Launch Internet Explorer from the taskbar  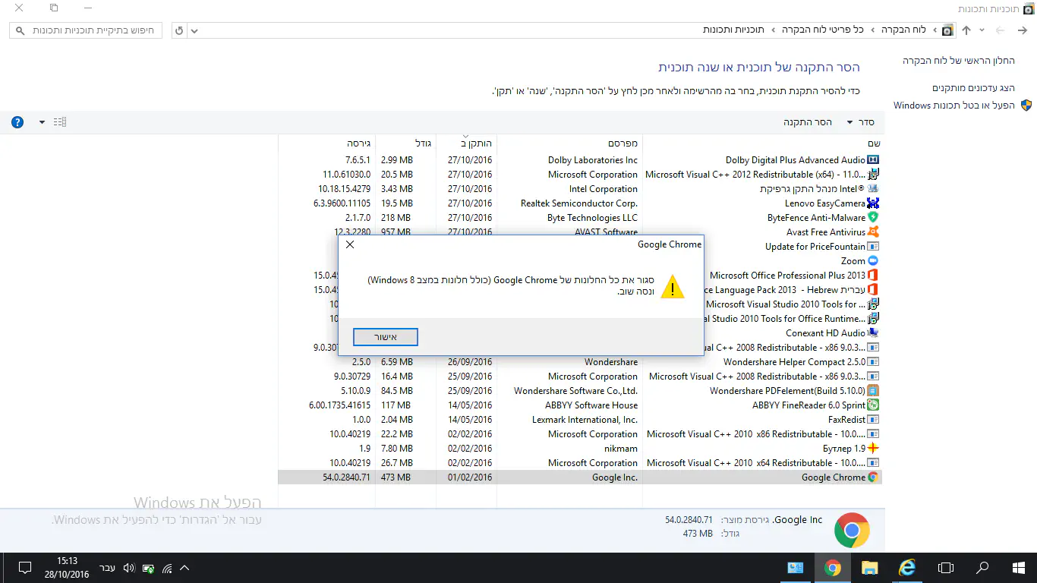(x=907, y=568)
